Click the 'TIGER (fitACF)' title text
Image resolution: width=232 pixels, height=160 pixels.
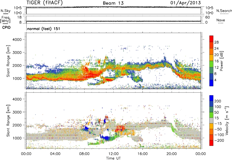[45, 3]
